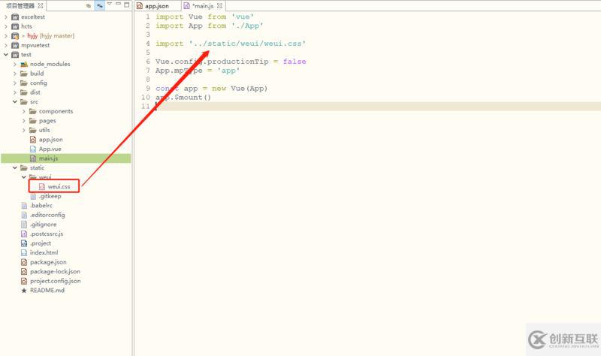Select the weui.css file label
The height and width of the screenshot is (356, 601).
(59, 186)
